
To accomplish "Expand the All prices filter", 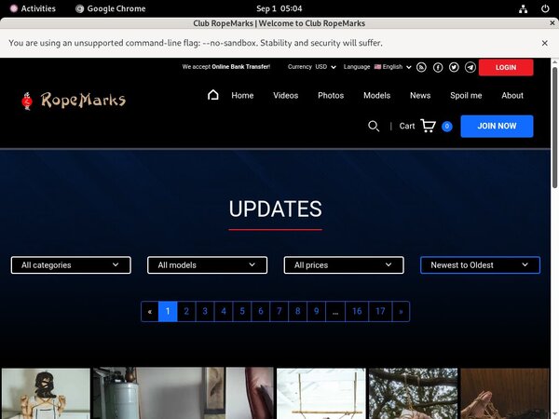I will pos(343,265).
